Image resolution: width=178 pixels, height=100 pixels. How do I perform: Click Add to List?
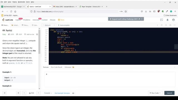click(x=29, y=34)
